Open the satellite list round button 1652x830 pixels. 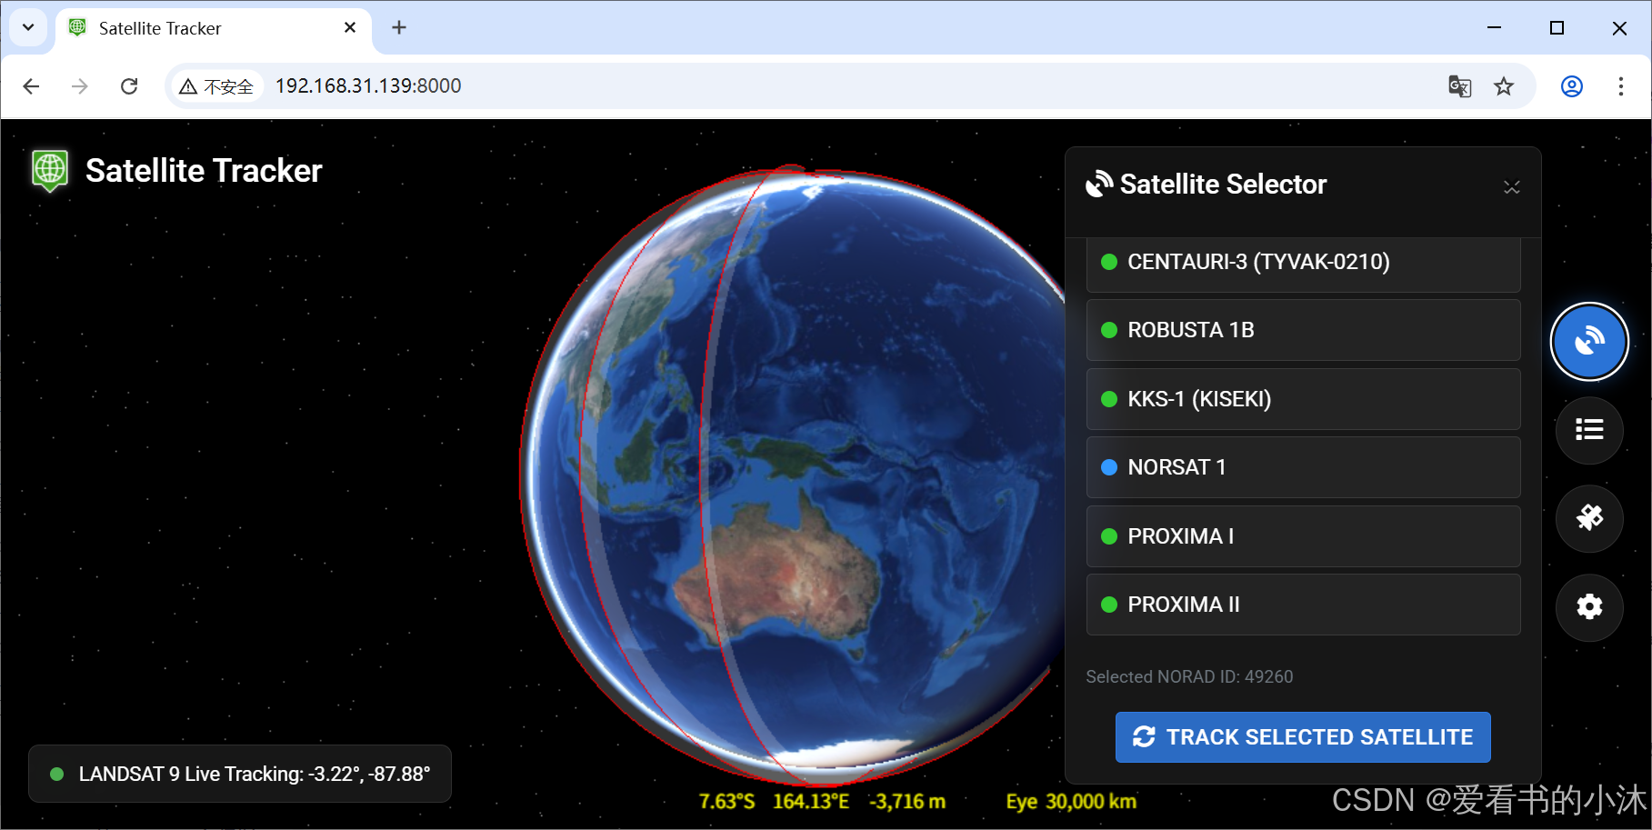click(1588, 429)
